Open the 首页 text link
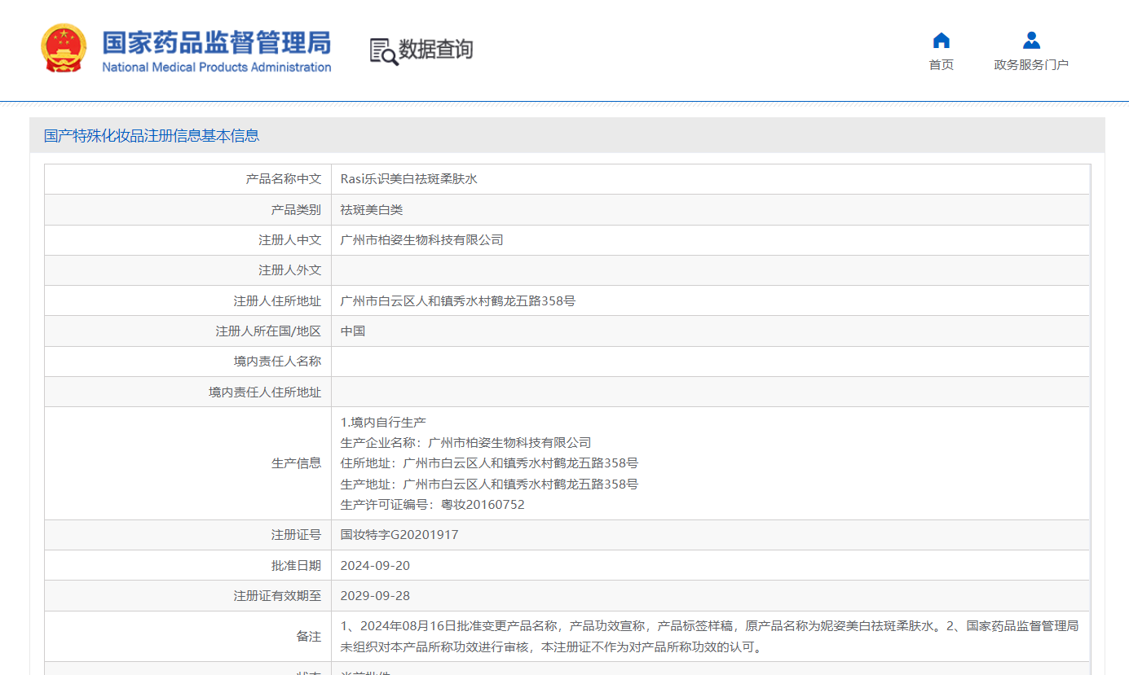This screenshot has width=1129, height=675. [x=941, y=65]
